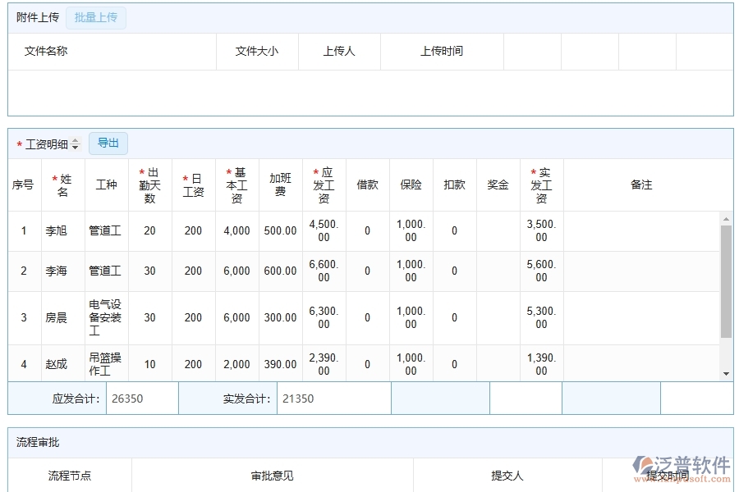Click 文件名称 header in attachment list
Screen dimensions: 739x492
pos(44,51)
